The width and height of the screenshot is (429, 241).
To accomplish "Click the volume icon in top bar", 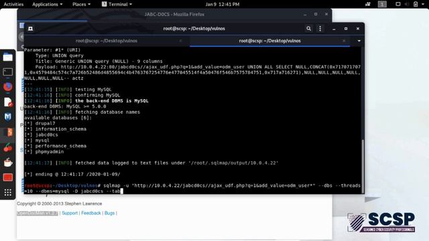I will [407, 4].
